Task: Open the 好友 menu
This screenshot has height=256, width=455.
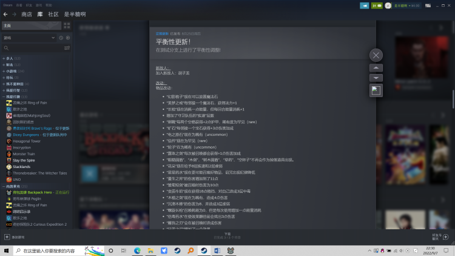Action: pyautogui.click(x=29, y=5)
